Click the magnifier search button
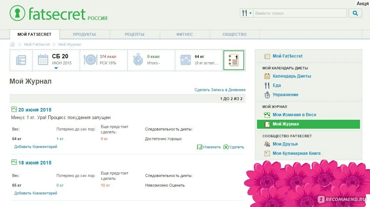370x207 pixels. click(355, 13)
